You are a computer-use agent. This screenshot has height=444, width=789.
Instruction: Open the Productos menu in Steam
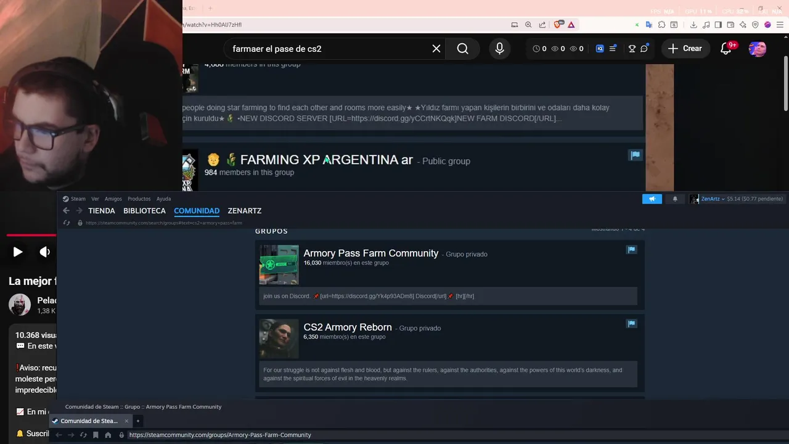point(139,199)
